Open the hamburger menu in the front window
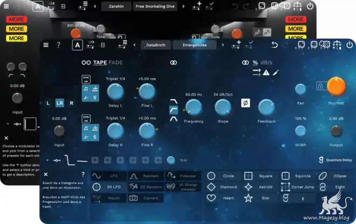Image resolution: width=356 pixels, height=224 pixels. coord(46,45)
